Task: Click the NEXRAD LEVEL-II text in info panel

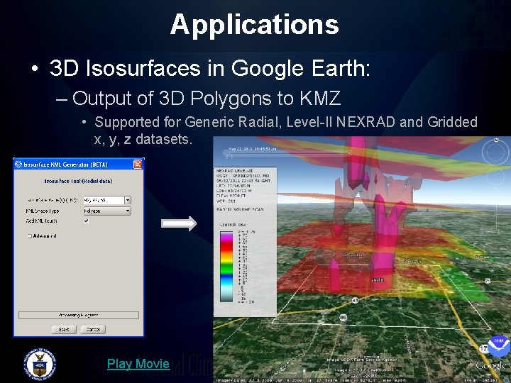Action: point(235,171)
